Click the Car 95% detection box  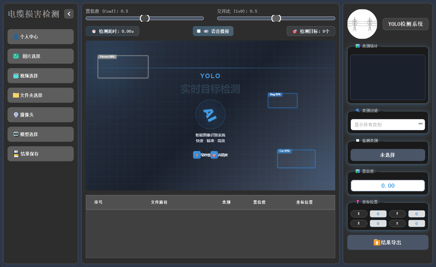pyautogui.click(x=296, y=159)
